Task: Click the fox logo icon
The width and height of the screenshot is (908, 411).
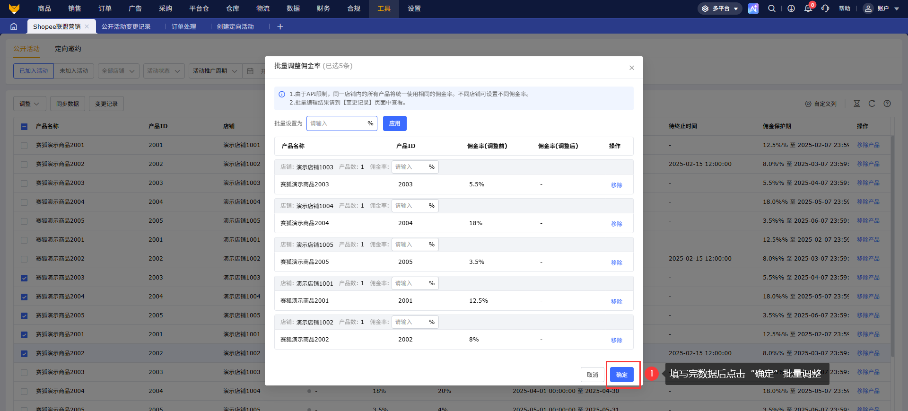Action: click(14, 9)
